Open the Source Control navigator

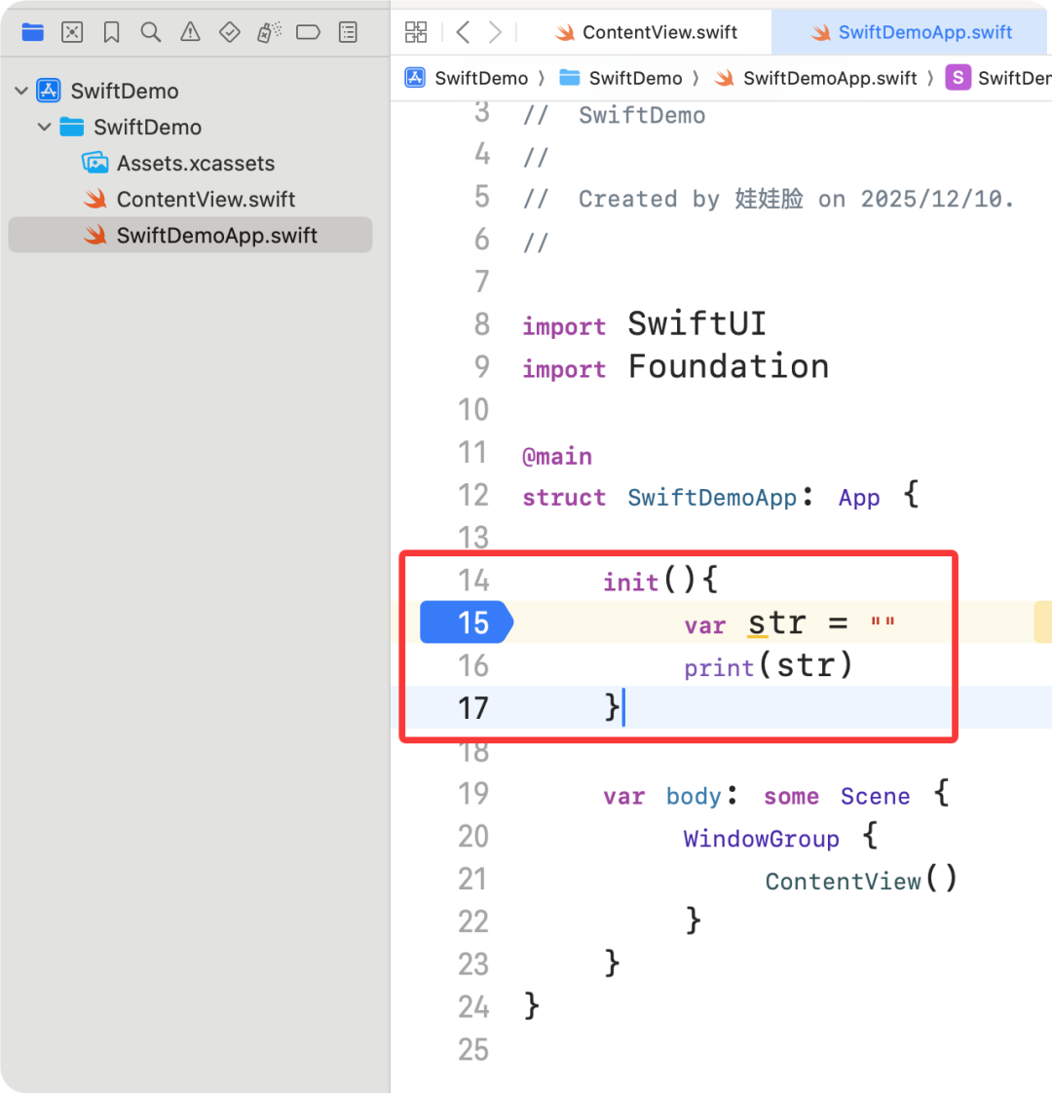pos(72,32)
